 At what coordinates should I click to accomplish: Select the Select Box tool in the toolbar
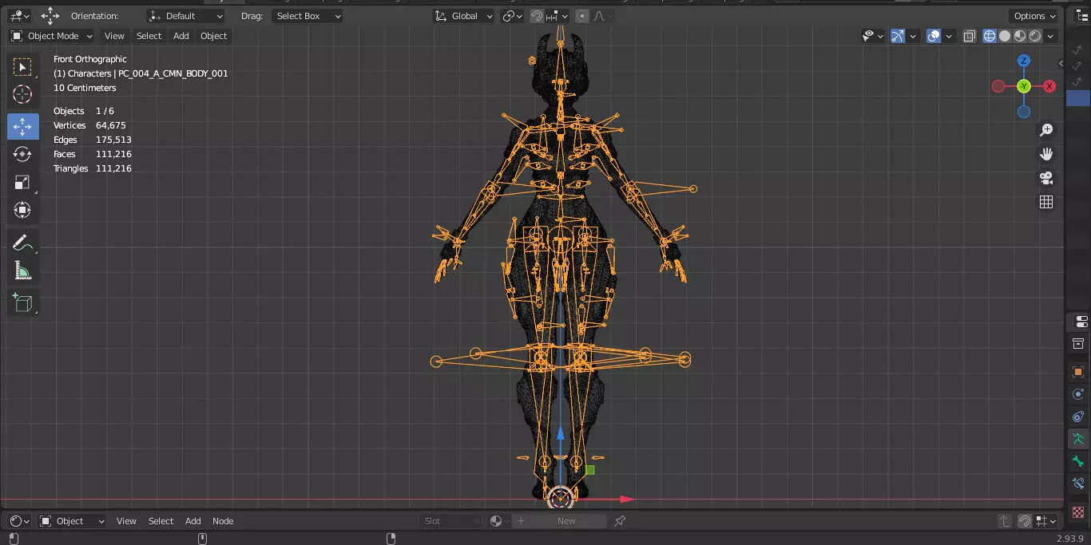click(x=22, y=67)
